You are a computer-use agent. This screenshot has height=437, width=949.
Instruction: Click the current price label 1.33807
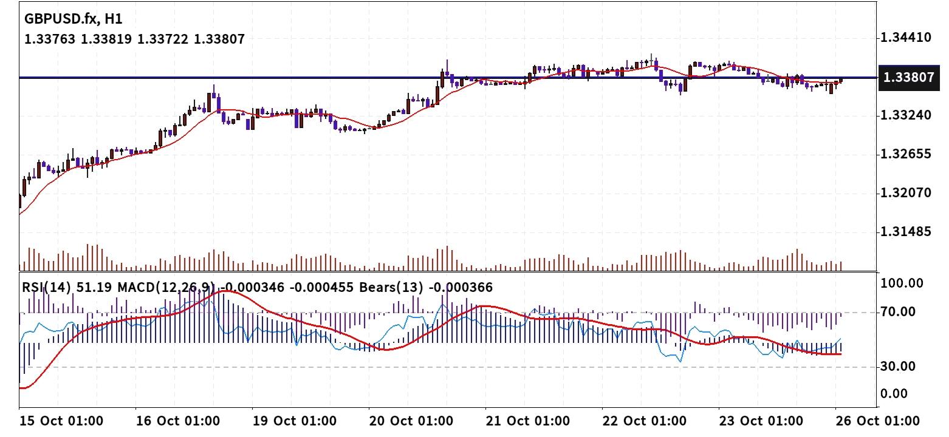[x=908, y=78]
